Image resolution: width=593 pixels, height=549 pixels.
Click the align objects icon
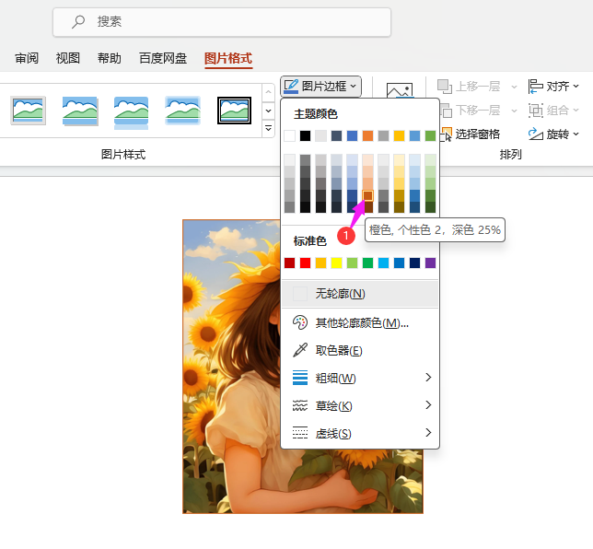point(535,87)
